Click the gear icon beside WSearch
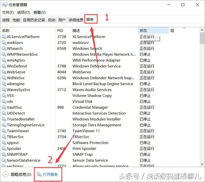This screenshot has height=182, width=205. [x=4, y=49]
